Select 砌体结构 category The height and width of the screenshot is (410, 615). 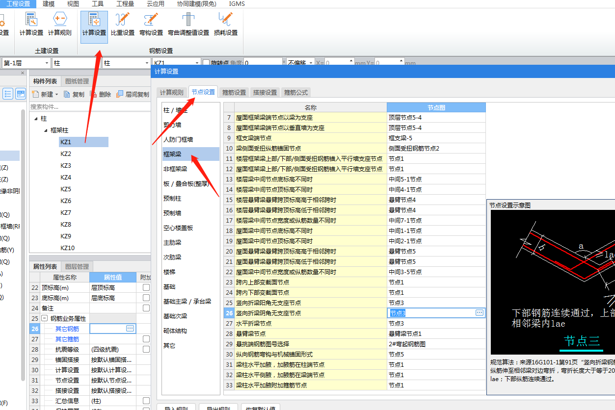click(x=191, y=331)
